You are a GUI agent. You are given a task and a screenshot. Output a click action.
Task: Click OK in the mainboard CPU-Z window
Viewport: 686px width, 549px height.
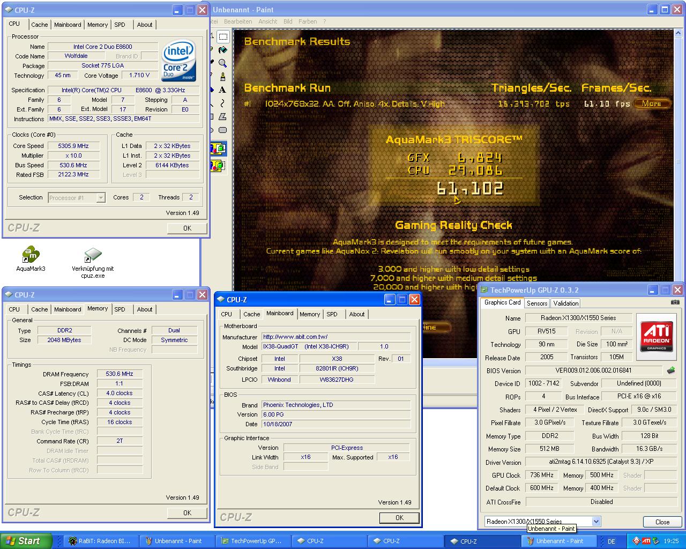click(x=399, y=517)
